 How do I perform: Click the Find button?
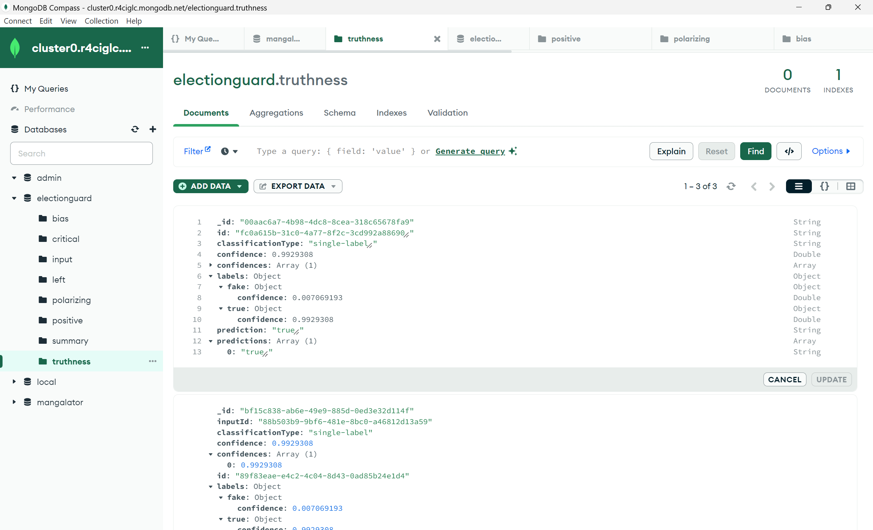coord(755,151)
